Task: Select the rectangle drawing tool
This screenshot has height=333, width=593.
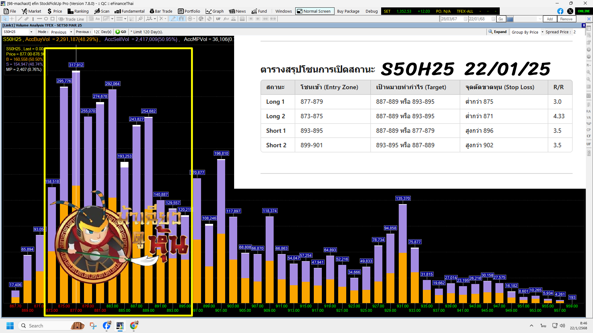Action: click(53, 19)
